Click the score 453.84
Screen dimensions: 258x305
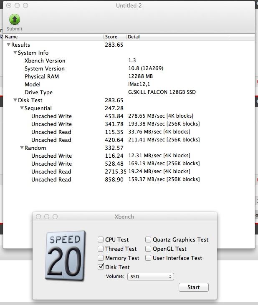click(114, 116)
